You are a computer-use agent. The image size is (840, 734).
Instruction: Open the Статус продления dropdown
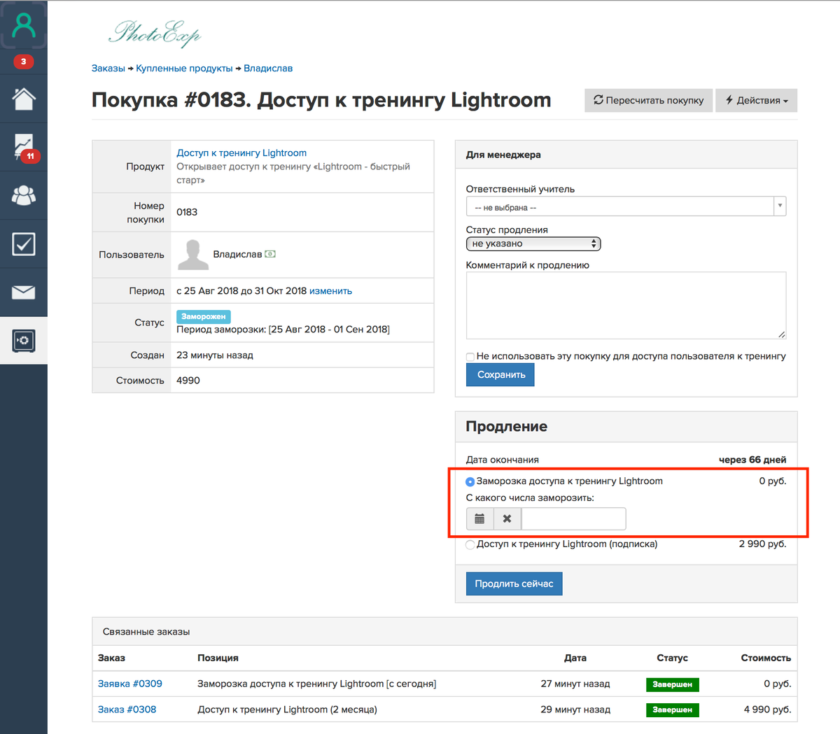pos(533,244)
